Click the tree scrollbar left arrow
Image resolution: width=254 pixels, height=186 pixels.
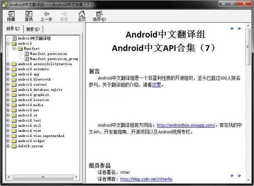(9, 177)
